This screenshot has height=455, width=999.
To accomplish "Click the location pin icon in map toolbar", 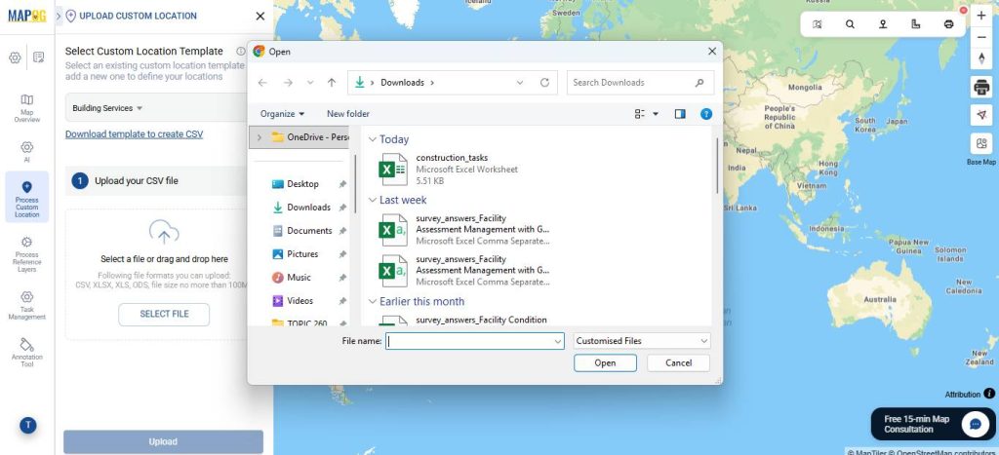I will pos(883,24).
